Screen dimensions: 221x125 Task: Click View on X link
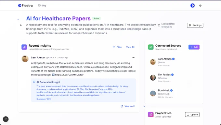(x=128, y=106)
